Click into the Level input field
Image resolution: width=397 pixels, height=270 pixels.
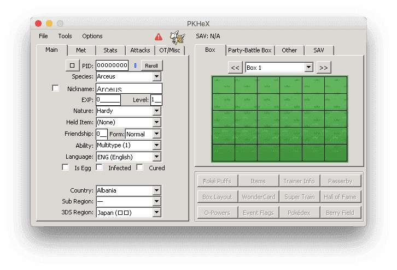156,100
